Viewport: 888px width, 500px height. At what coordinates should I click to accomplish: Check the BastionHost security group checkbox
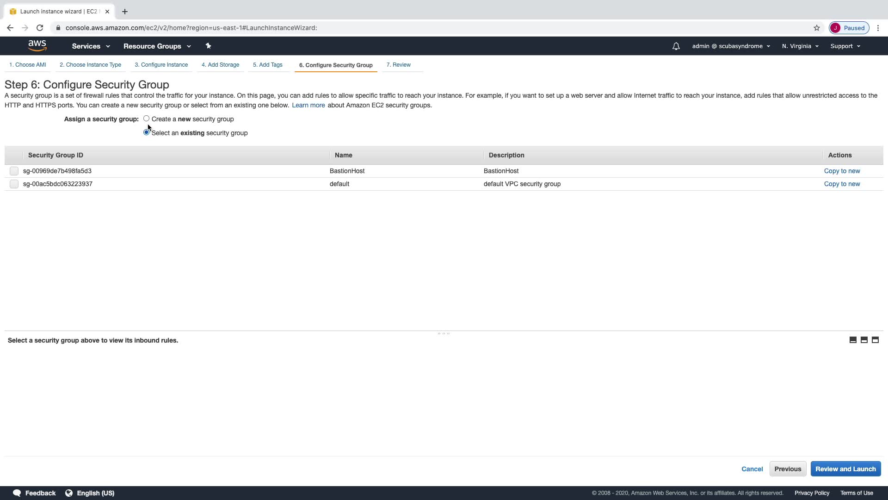click(x=14, y=171)
